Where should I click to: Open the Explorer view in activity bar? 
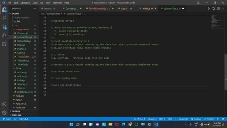pyautogui.click(x=4, y=10)
